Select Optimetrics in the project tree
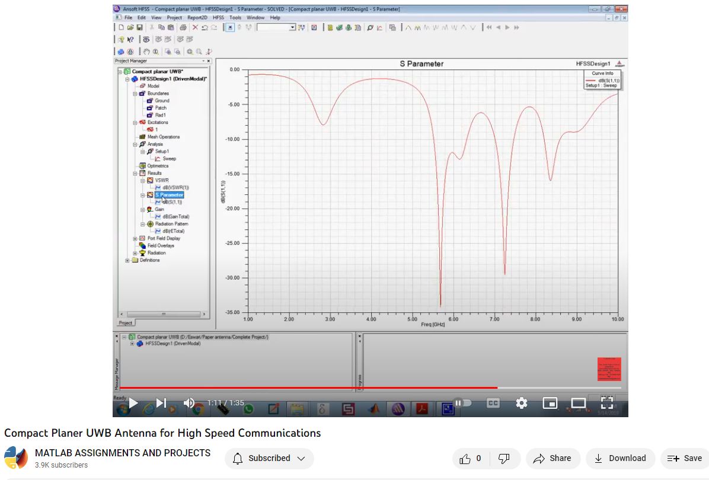Image resolution: width=709 pixels, height=480 pixels. (158, 166)
